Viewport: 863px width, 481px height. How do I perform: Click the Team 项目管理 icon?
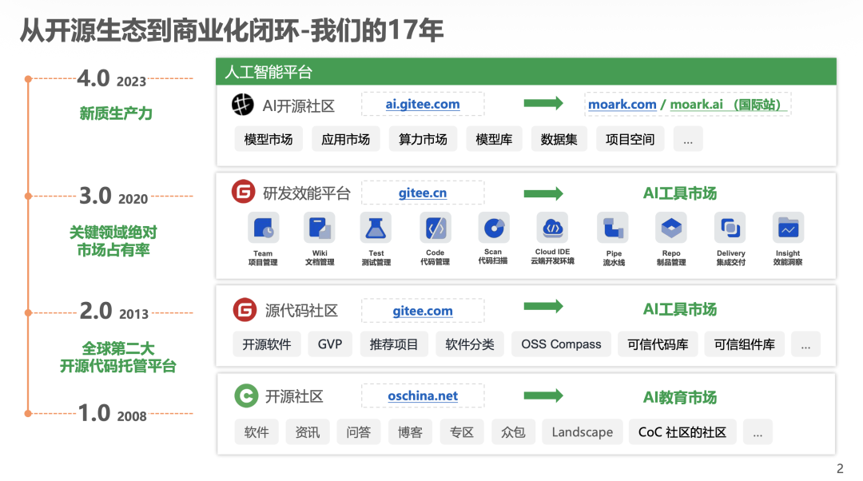pos(263,228)
